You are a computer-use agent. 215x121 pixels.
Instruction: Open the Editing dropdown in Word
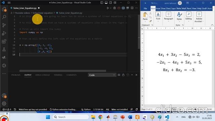188,17
